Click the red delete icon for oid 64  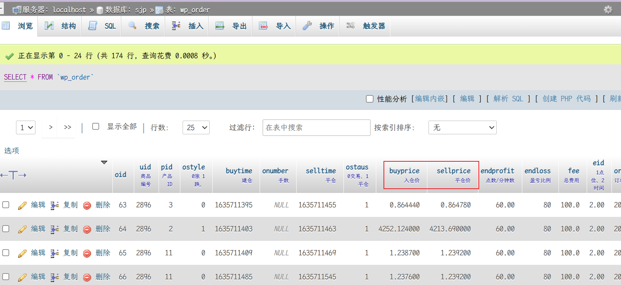[87, 229]
